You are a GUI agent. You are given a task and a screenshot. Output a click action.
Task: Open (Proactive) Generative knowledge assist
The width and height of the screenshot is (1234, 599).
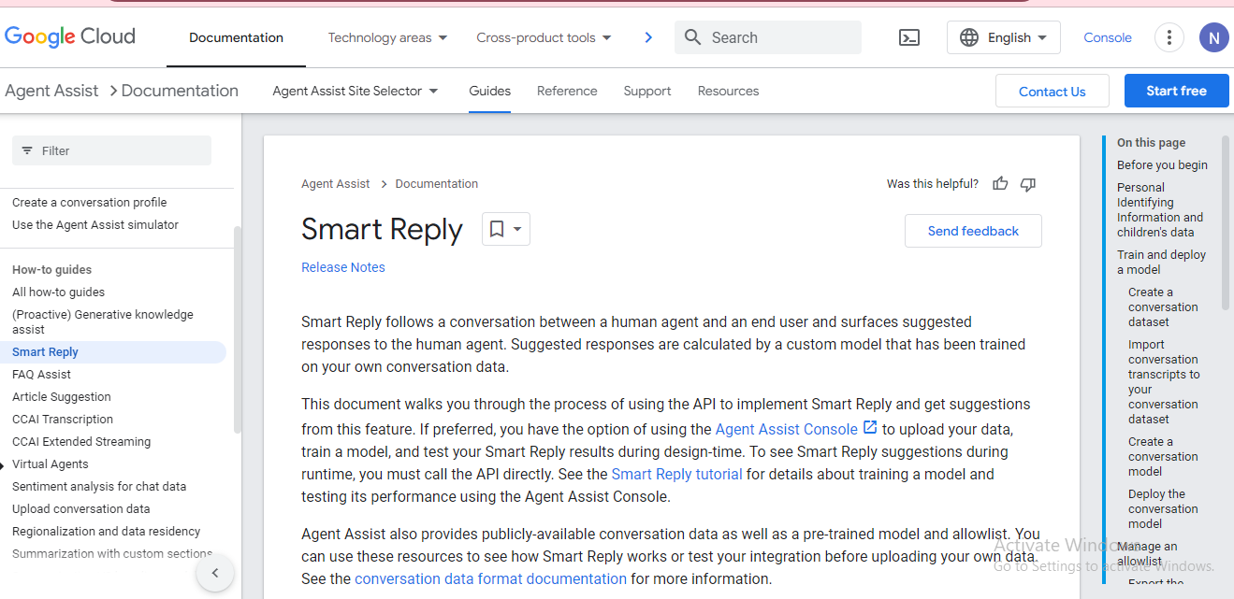(x=103, y=322)
